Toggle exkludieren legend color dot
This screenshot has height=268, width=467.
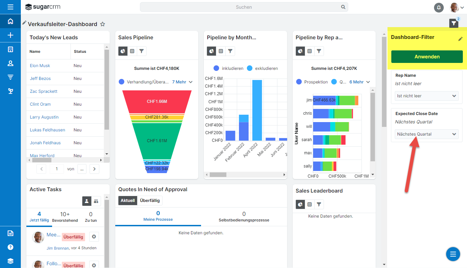click(250, 68)
